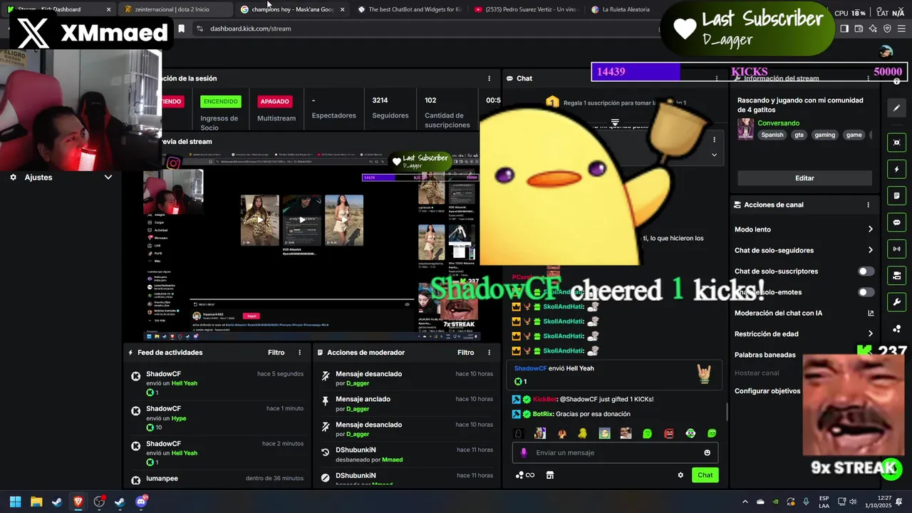Click into Enviar un mensaje field

[615, 452]
